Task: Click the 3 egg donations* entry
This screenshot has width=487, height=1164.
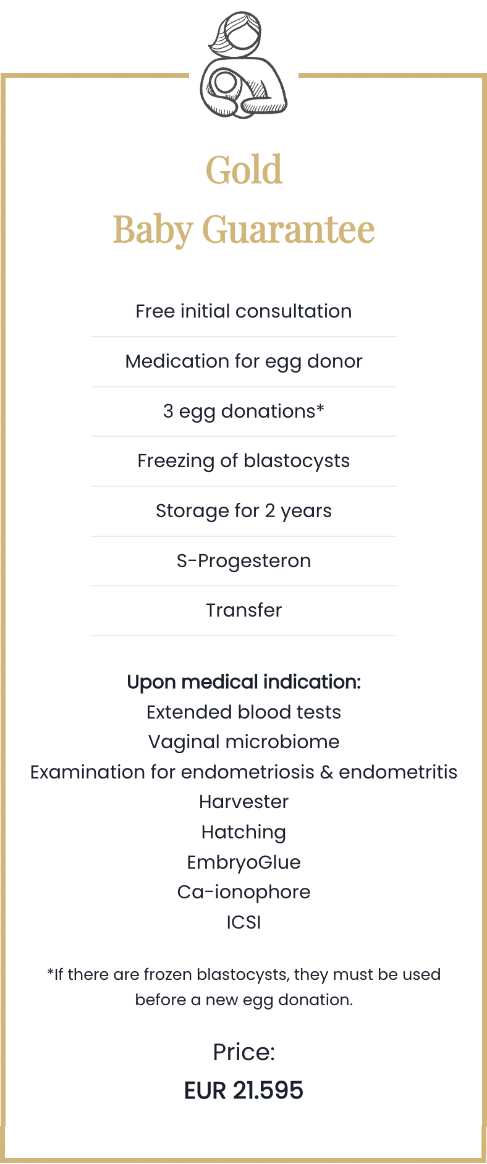Action: (x=244, y=411)
